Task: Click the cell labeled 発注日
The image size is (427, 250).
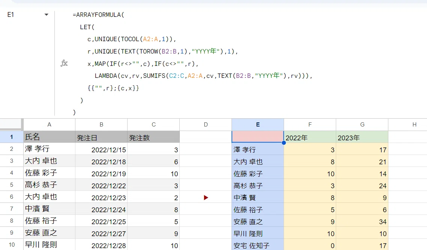Action: pyautogui.click(x=101, y=137)
